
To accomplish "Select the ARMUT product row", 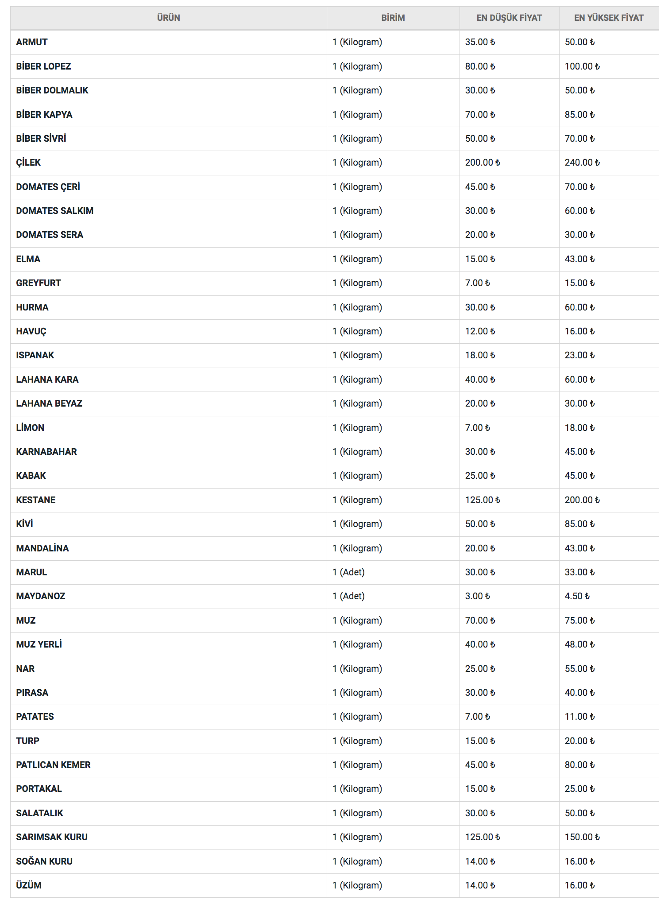I will tap(32, 42).
